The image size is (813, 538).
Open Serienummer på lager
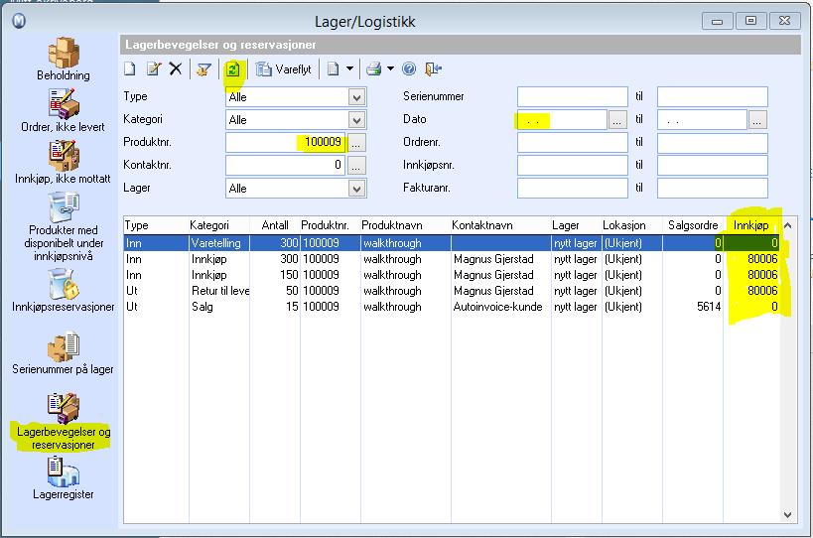tap(63, 353)
